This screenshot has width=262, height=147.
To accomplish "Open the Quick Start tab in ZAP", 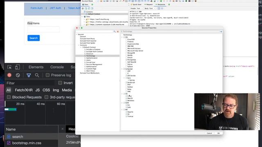I will 136,4.
